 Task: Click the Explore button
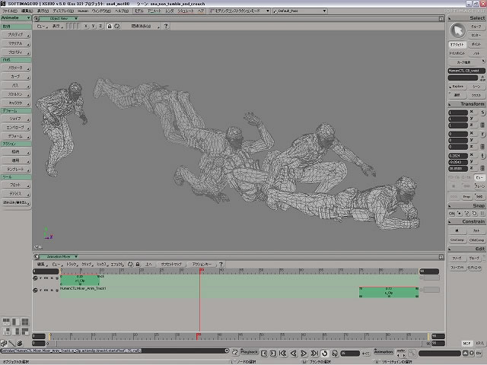coord(457,87)
